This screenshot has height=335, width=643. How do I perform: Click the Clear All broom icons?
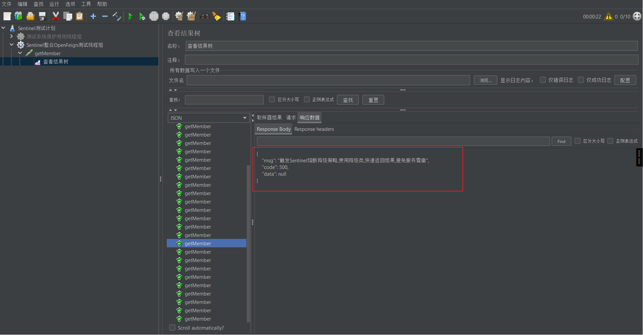[x=191, y=16]
